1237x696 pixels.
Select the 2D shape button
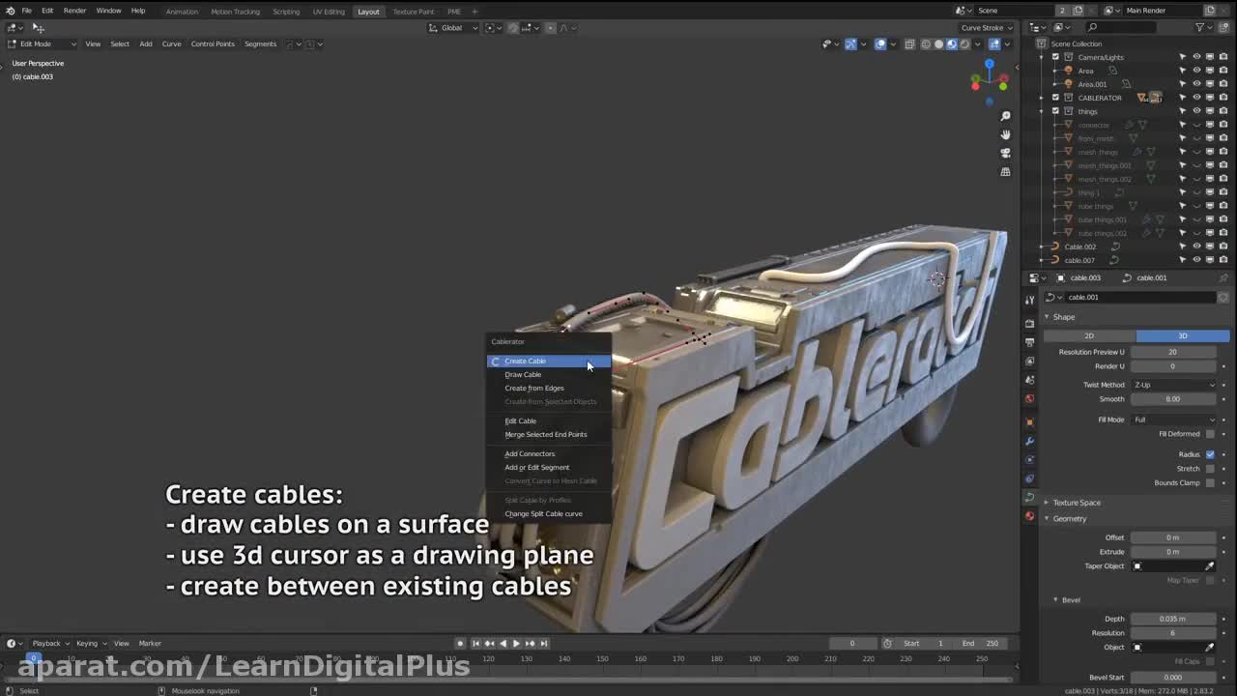pyautogui.click(x=1088, y=335)
